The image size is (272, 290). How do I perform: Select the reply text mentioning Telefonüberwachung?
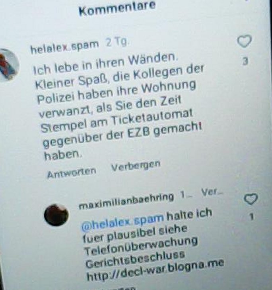pos(153,244)
